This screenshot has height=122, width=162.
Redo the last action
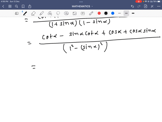click(x=139, y=6)
